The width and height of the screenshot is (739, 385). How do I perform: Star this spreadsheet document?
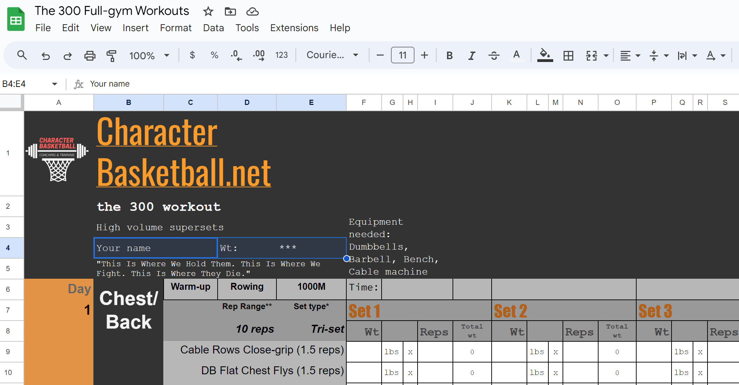click(208, 11)
